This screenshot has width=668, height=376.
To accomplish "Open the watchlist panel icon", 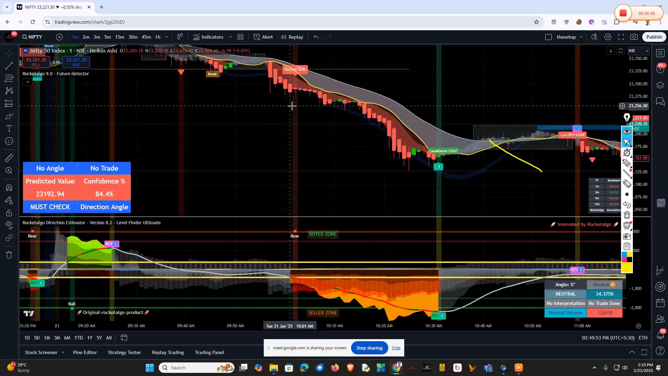I will [660, 53].
